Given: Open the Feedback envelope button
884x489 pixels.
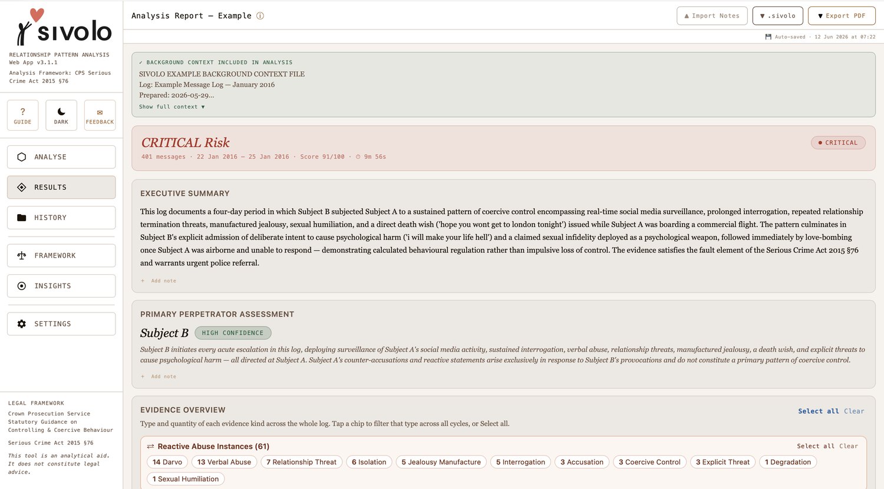Looking at the screenshot, I should (100, 115).
